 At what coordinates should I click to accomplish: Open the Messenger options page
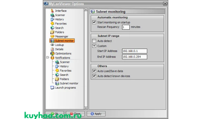(x=61, y=37)
